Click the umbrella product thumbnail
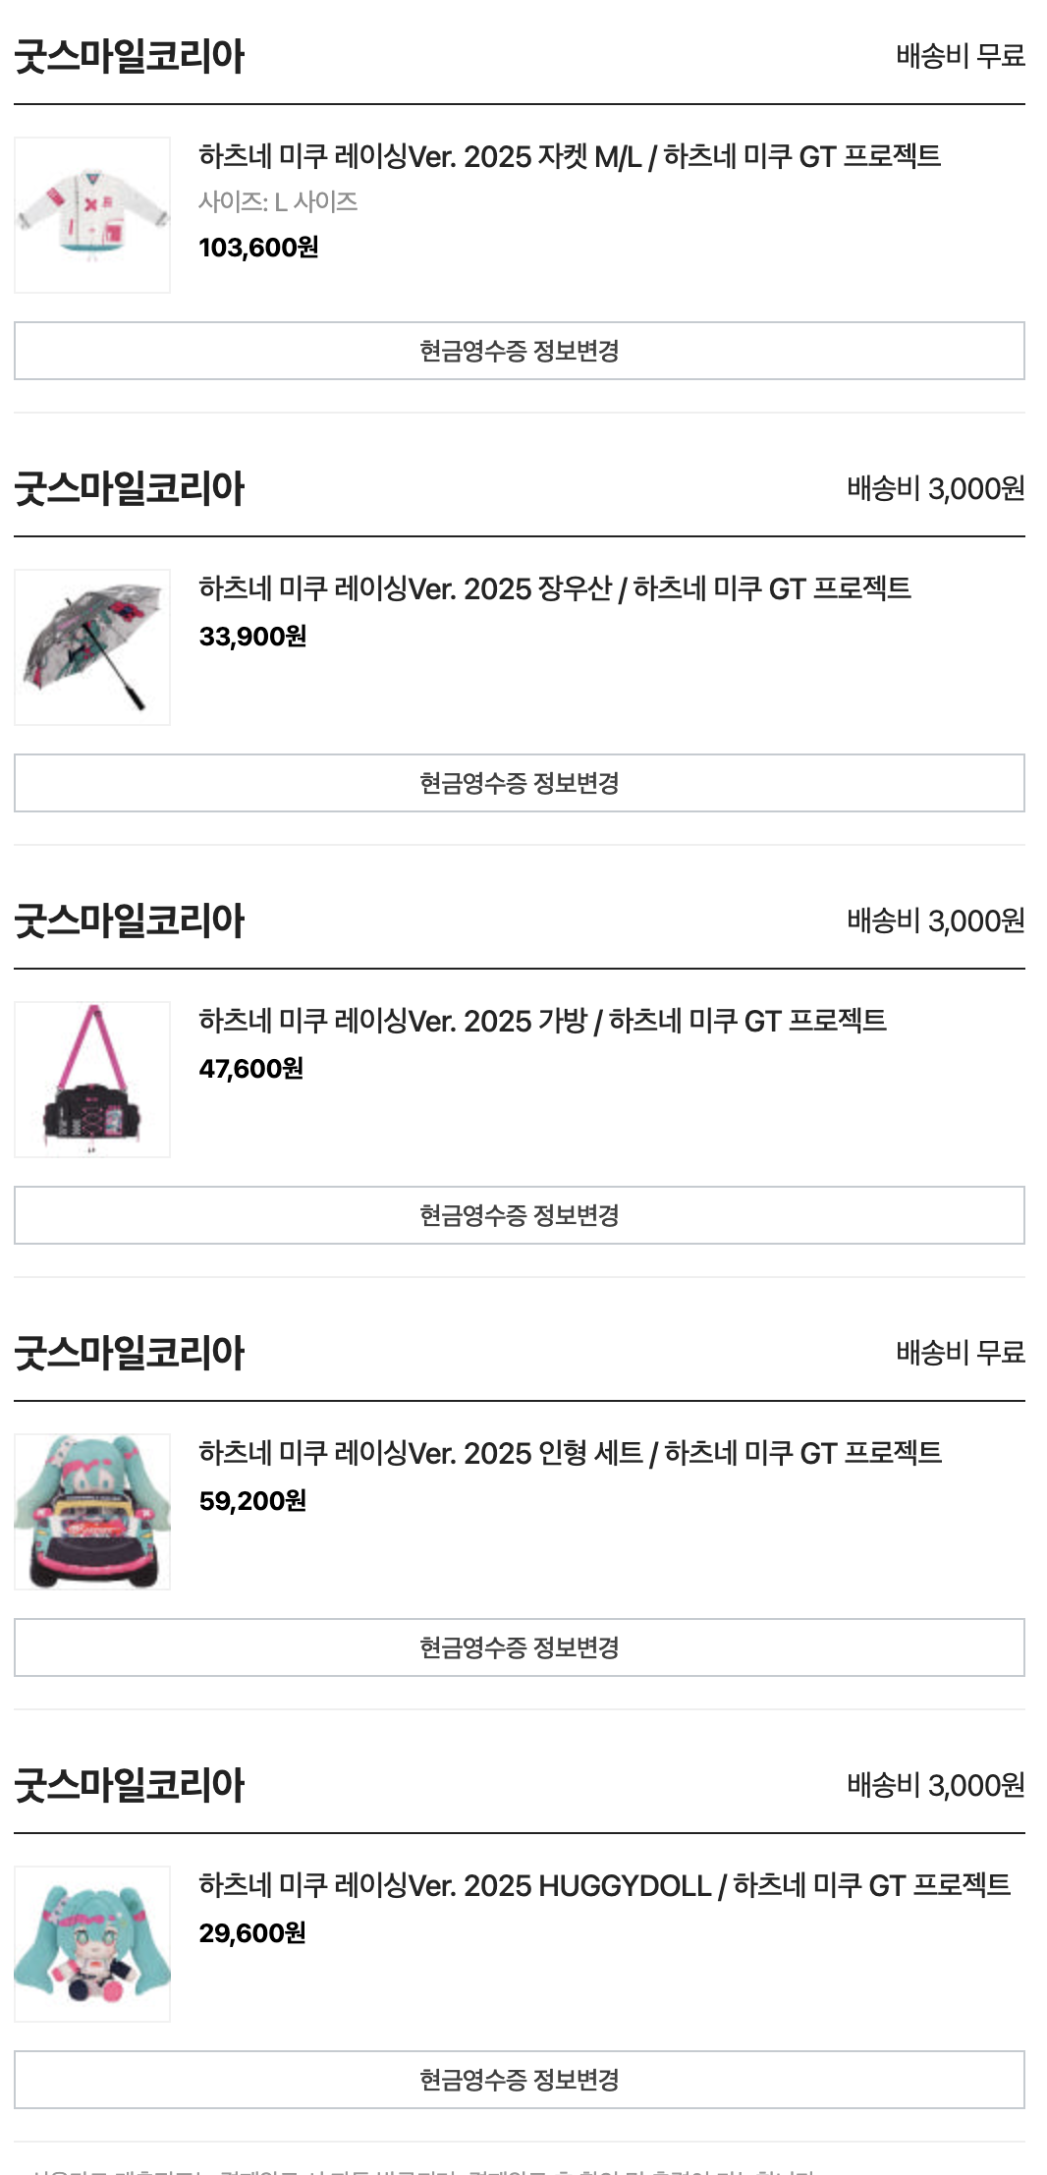This screenshot has width=1047, height=2175. tap(92, 647)
